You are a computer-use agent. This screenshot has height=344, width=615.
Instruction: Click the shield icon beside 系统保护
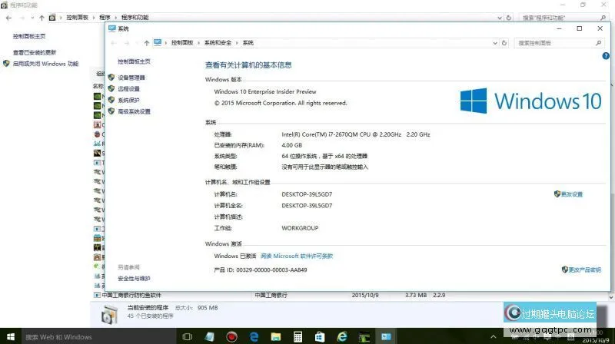coord(111,100)
